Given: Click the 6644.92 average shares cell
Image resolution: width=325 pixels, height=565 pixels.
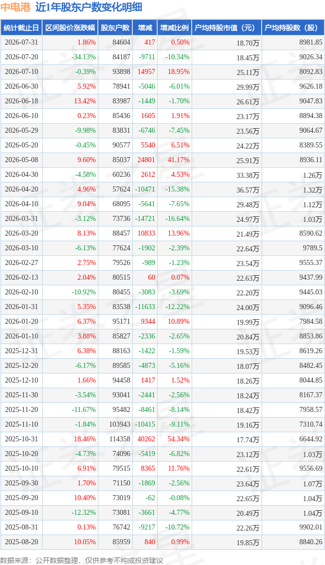Looking at the screenshot, I should (311, 439).
